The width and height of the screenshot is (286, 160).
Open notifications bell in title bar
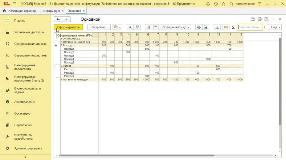click(208, 4)
